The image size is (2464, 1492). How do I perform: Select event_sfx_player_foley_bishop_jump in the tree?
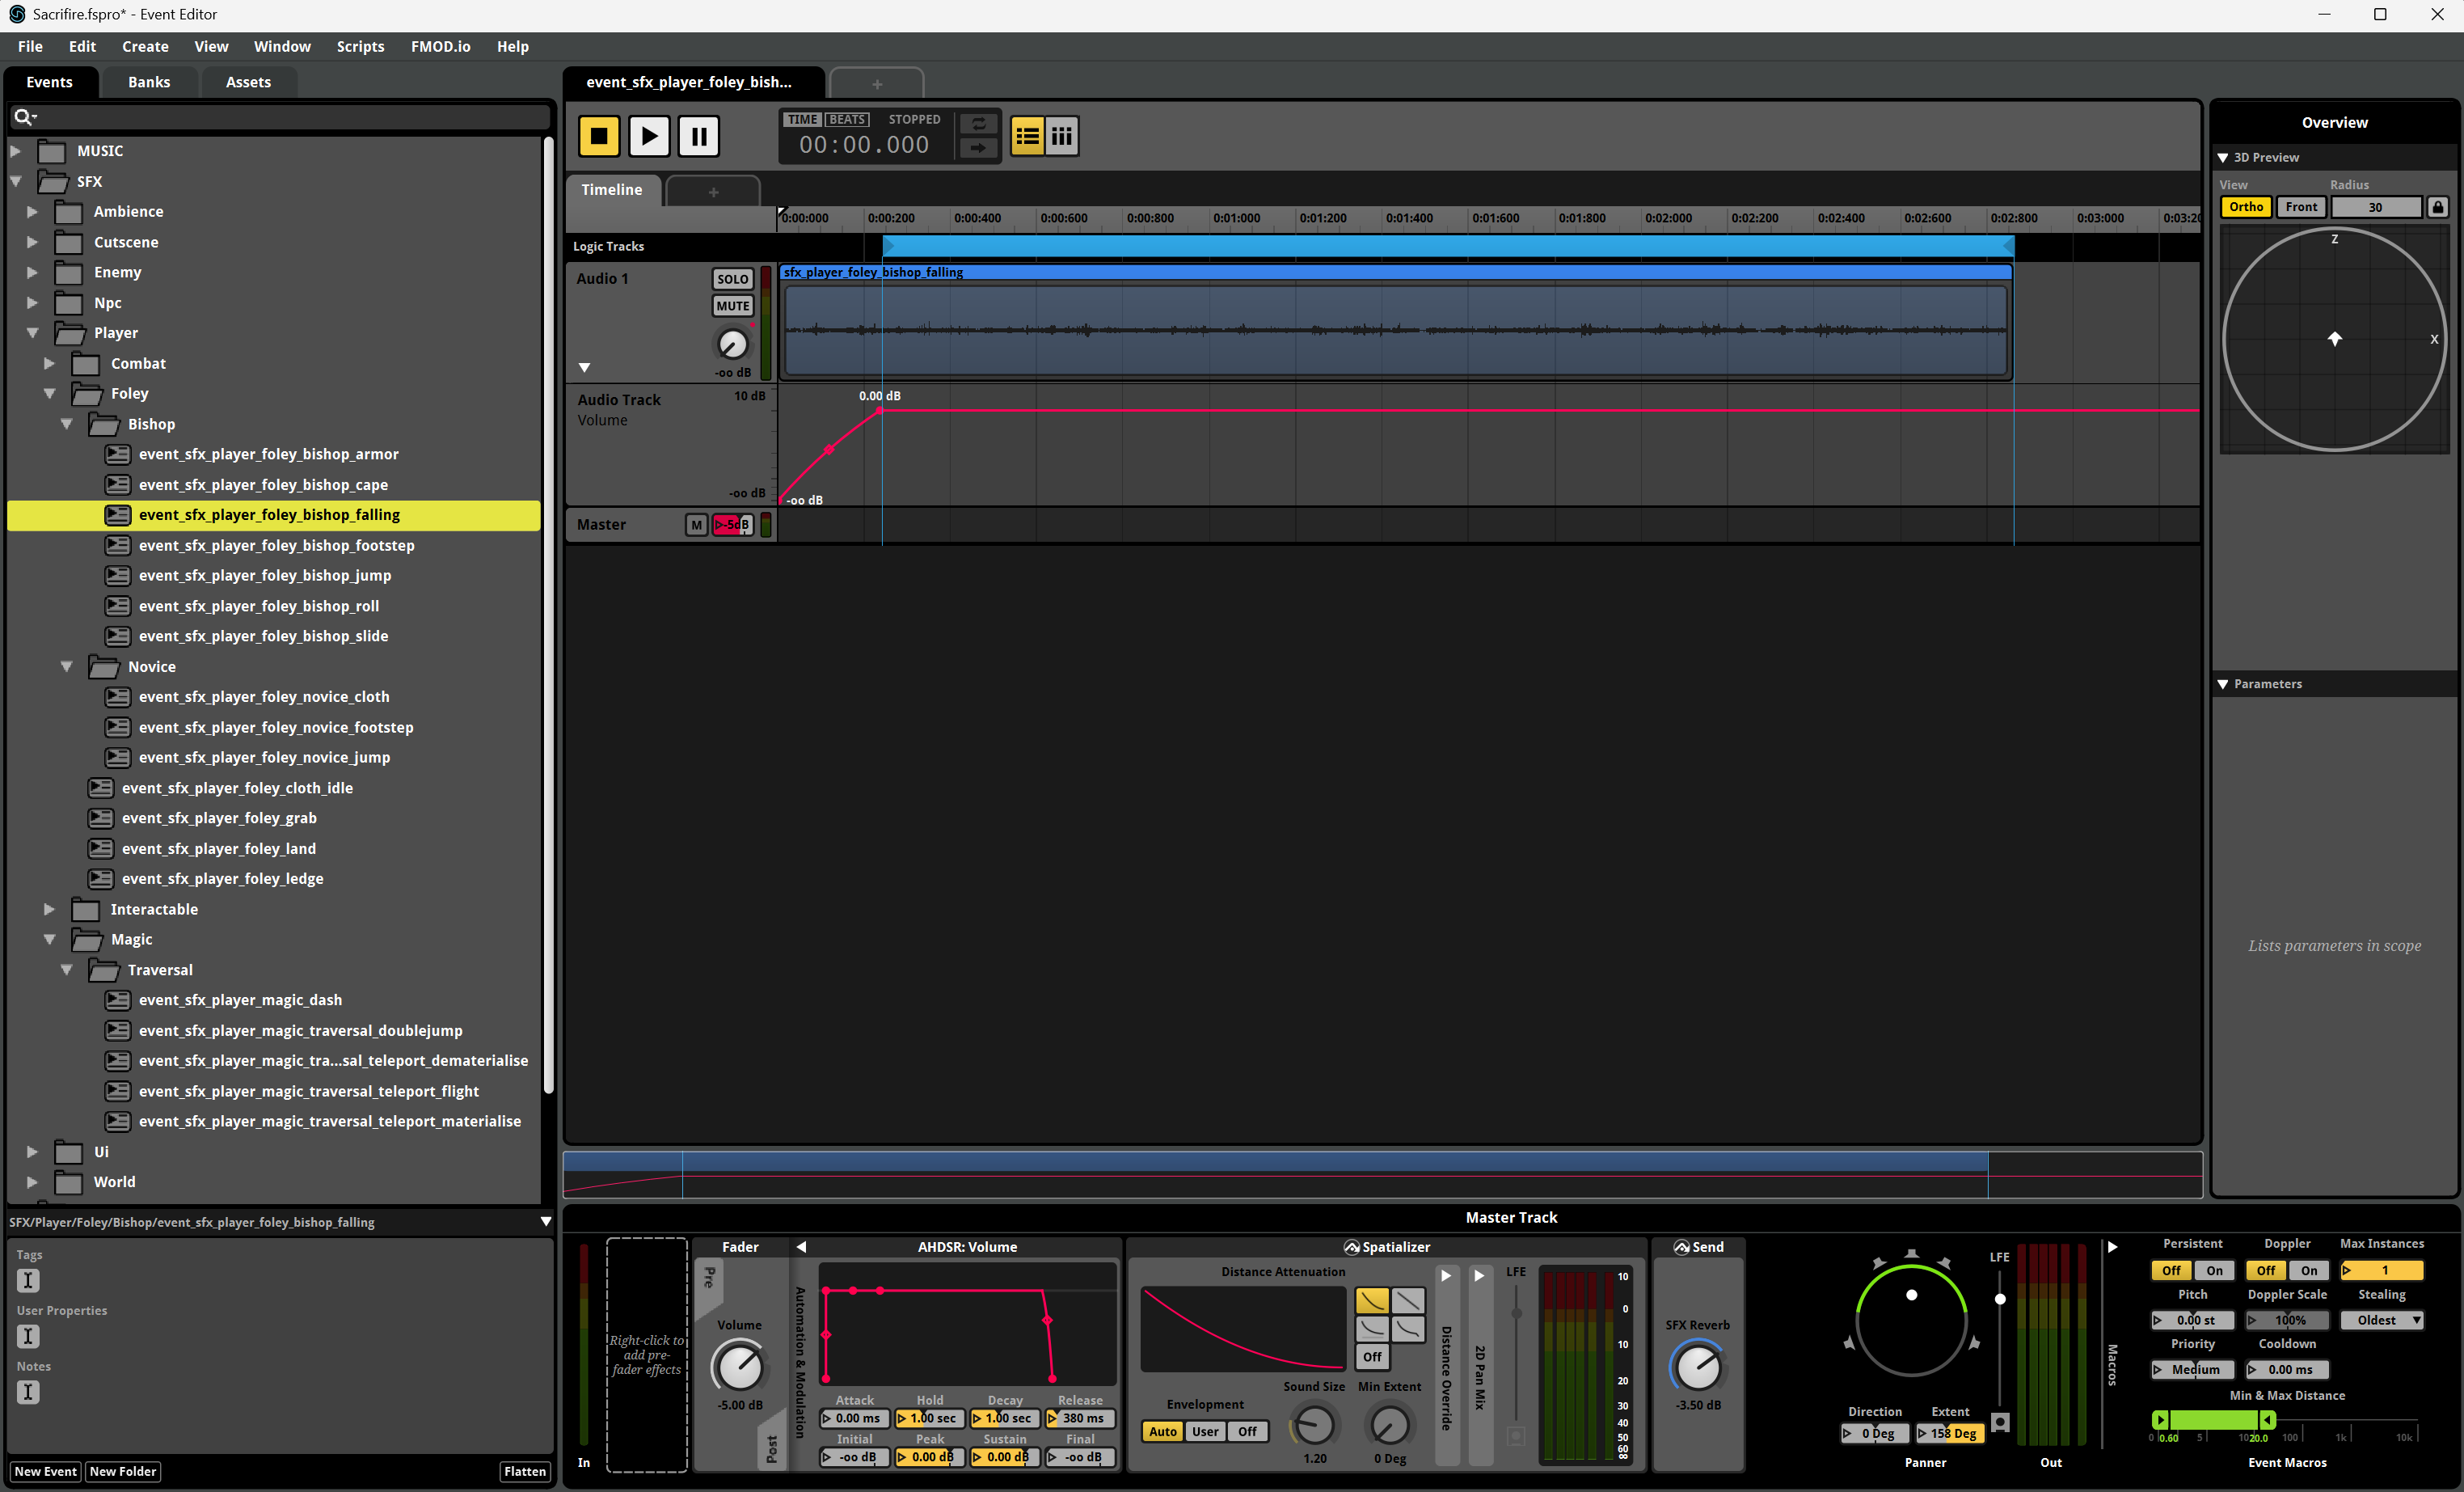(x=265, y=576)
